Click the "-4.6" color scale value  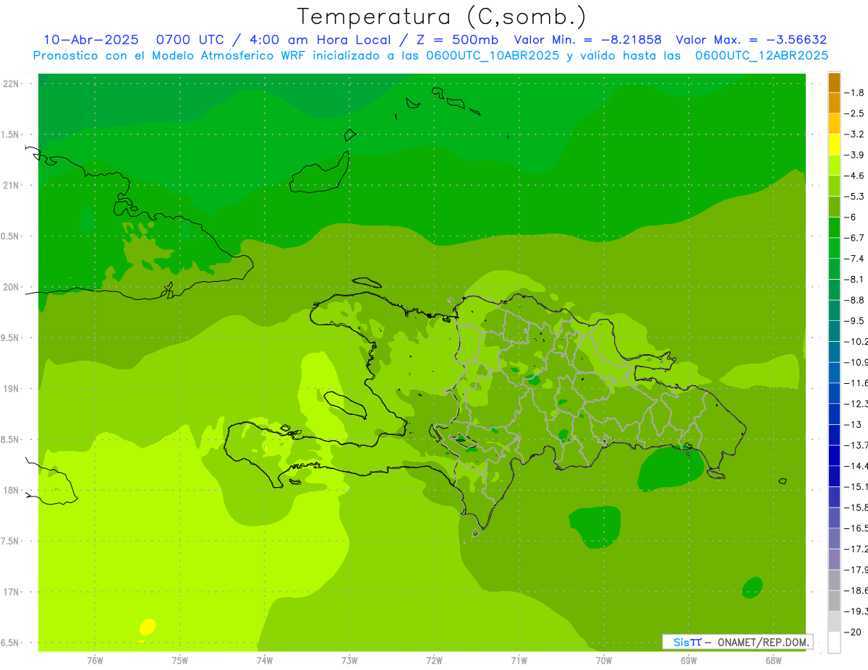click(854, 176)
